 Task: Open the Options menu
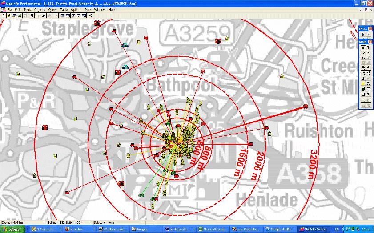pos(76,10)
